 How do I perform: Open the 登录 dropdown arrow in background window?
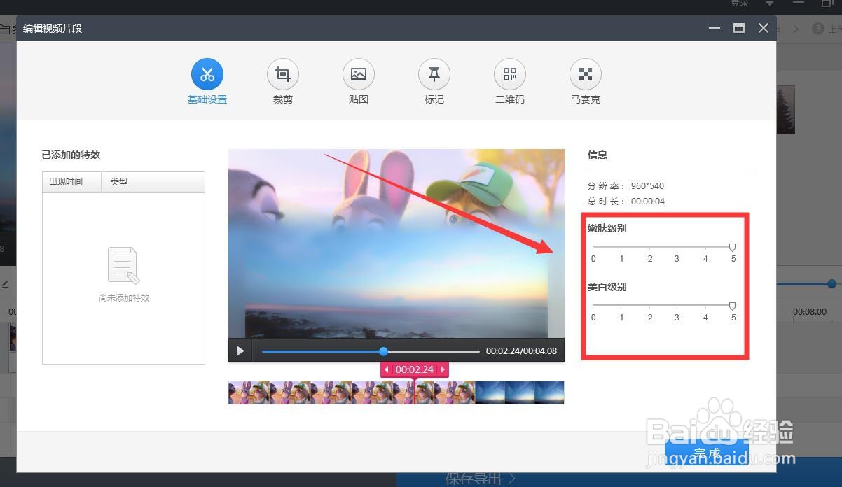(770, 3)
